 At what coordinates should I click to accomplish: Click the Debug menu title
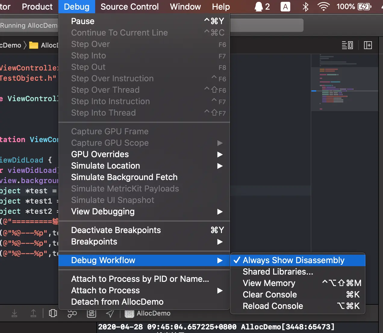click(76, 7)
